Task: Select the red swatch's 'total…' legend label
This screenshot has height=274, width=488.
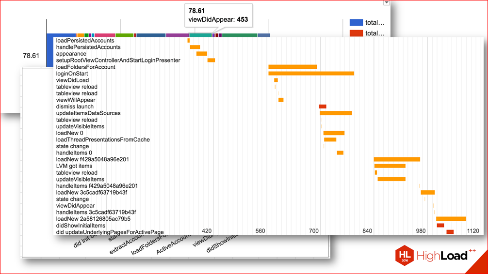Action: (x=374, y=33)
